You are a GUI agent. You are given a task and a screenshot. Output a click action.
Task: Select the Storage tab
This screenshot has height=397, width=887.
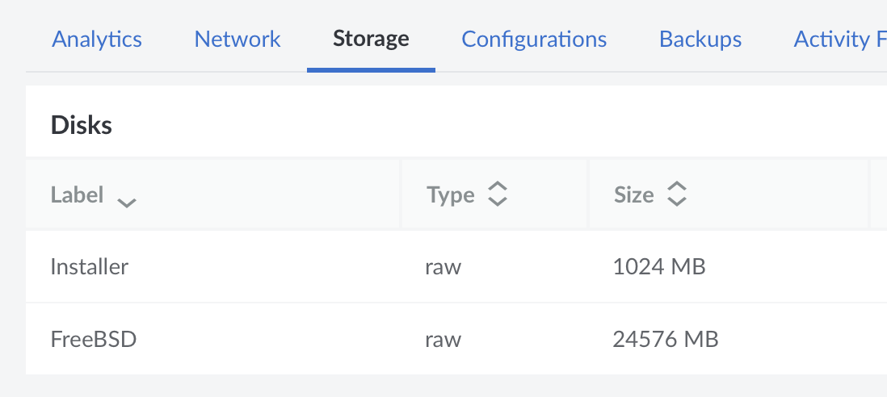371,39
